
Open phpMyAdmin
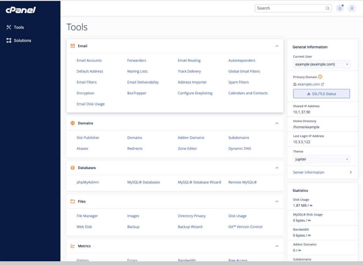click(88, 182)
